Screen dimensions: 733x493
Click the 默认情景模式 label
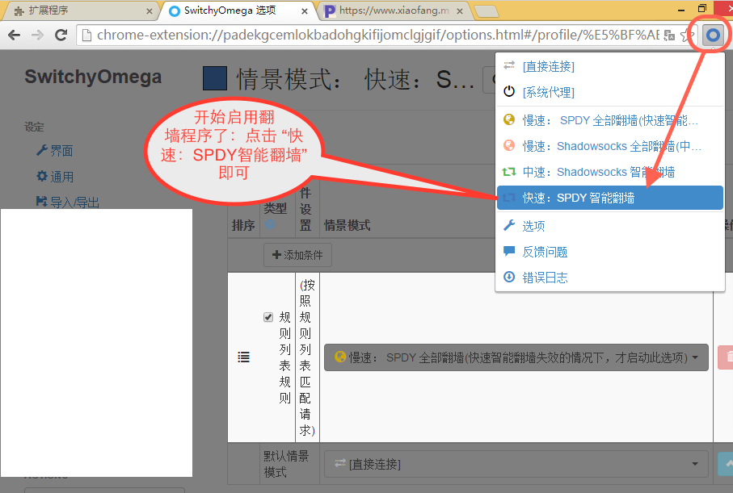[285, 464]
